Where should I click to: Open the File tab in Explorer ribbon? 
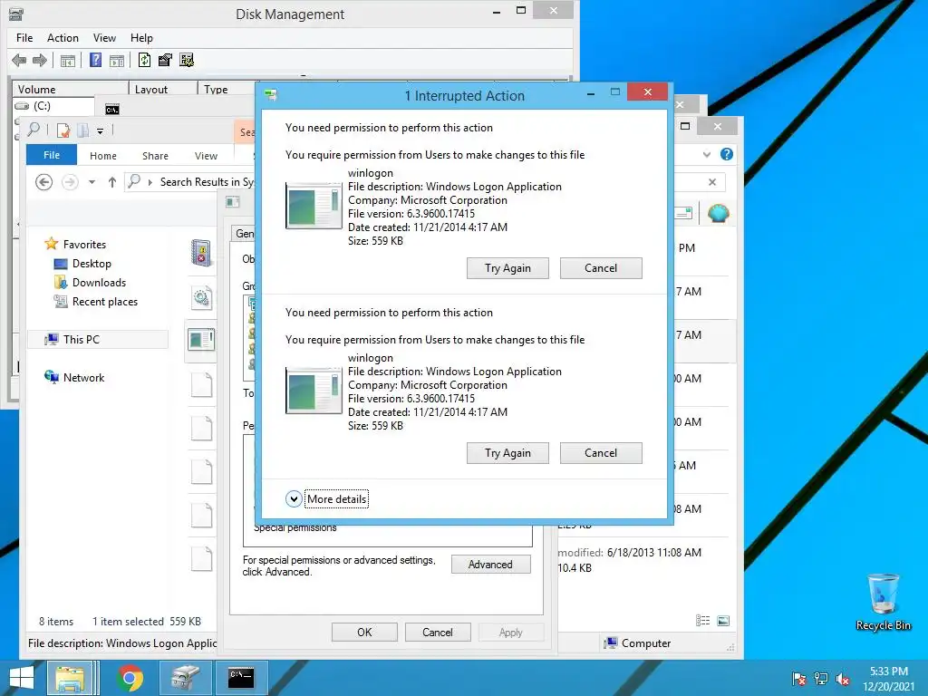click(52, 154)
